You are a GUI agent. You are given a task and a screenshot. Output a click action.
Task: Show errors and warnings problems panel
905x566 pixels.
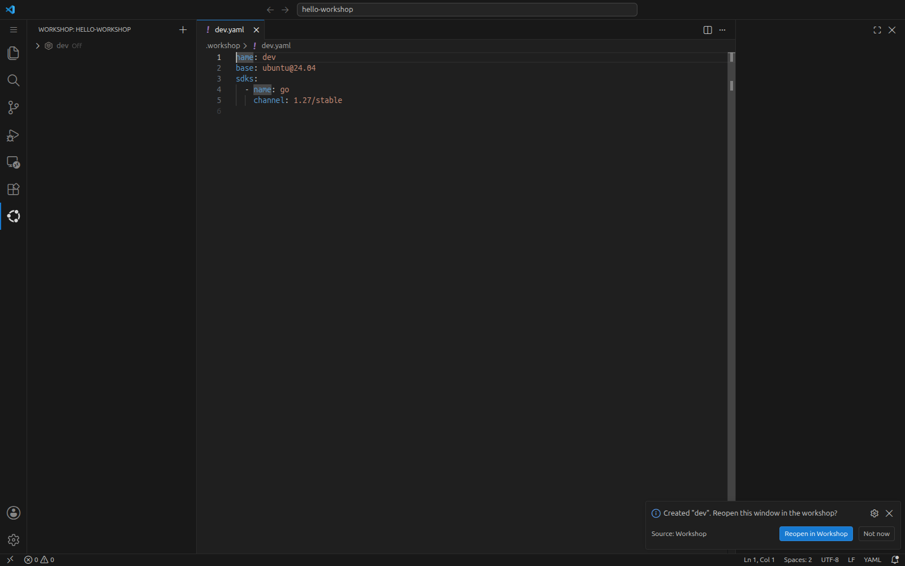click(x=39, y=560)
